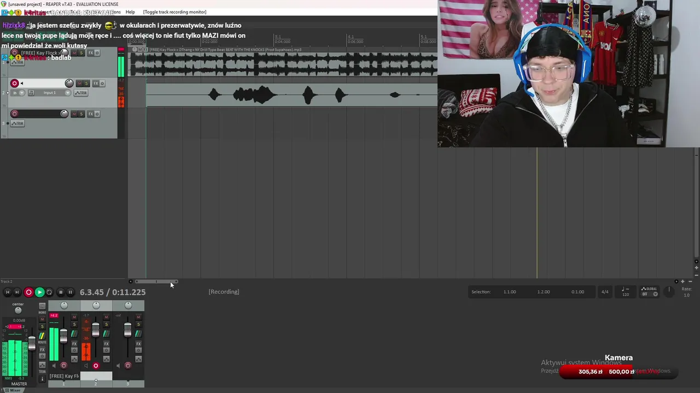
Task: Disarm recording on mixer channel 2
Action: (x=96, y=366)
